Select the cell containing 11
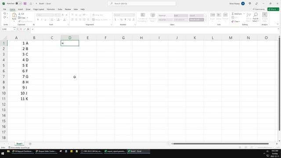 pyautogui.click(x=16, y=99)
